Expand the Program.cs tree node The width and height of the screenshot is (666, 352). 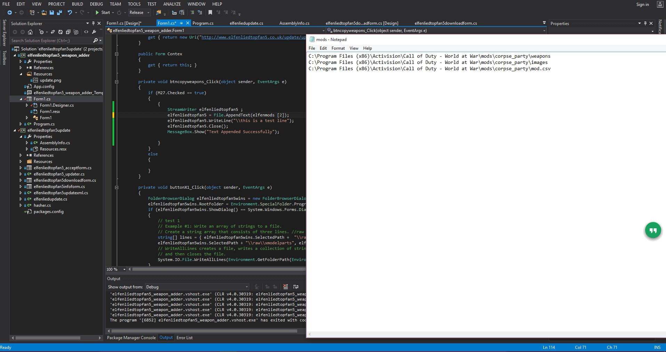[21, 124]
